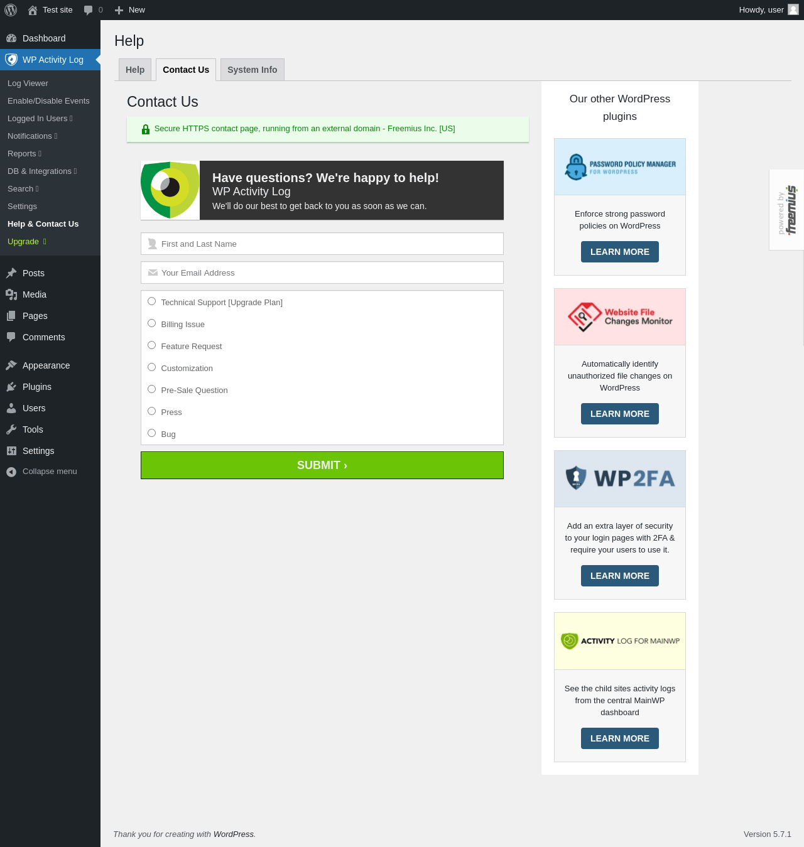Click the WordPress link in footer
Image resolution: width=804 pixels, height=847 pixels.
coord(234,834)
